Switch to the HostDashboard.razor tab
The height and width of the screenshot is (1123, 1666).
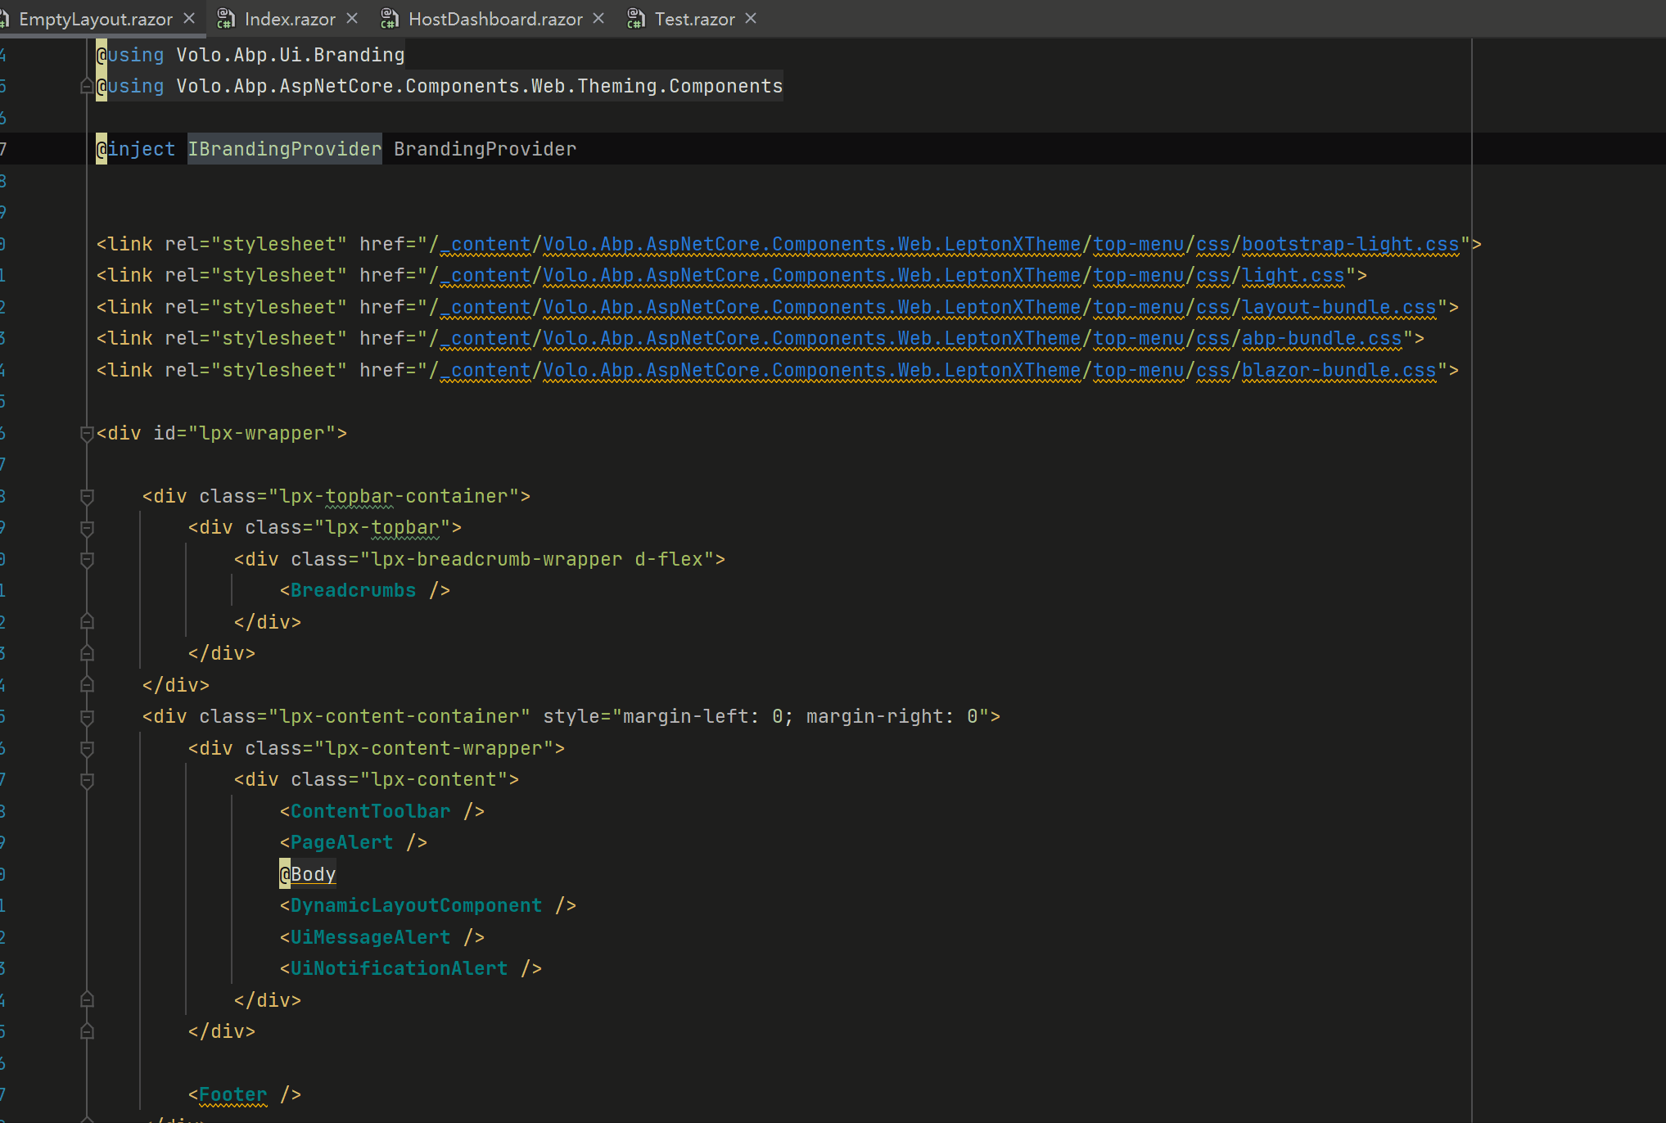(494, 19)
